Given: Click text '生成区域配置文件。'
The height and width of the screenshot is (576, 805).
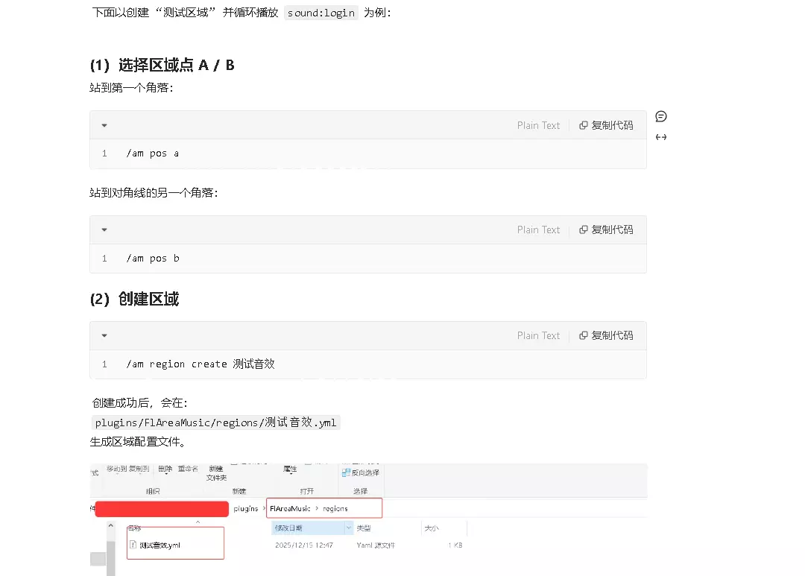Looking at the screenshot, I should pos(138,442).
